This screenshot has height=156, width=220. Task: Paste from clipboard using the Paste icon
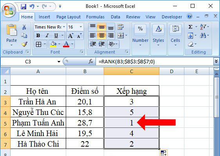tap(11, 30)
